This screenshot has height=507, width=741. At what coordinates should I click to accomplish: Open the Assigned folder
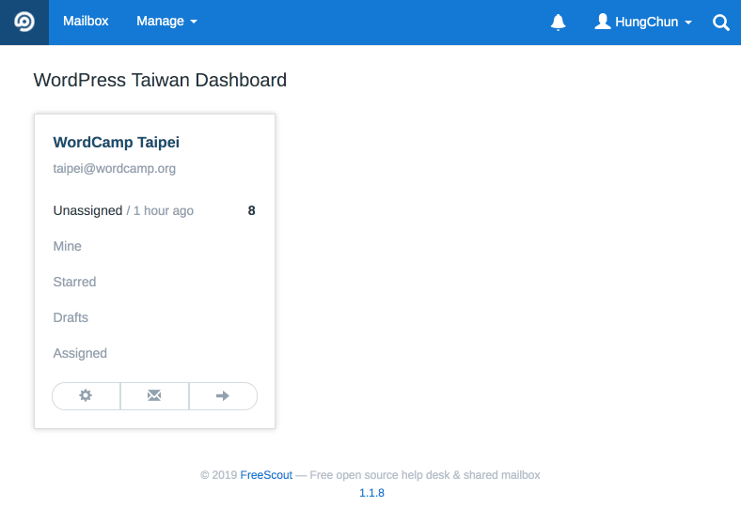pyautogui.click(x=80, y=353)
